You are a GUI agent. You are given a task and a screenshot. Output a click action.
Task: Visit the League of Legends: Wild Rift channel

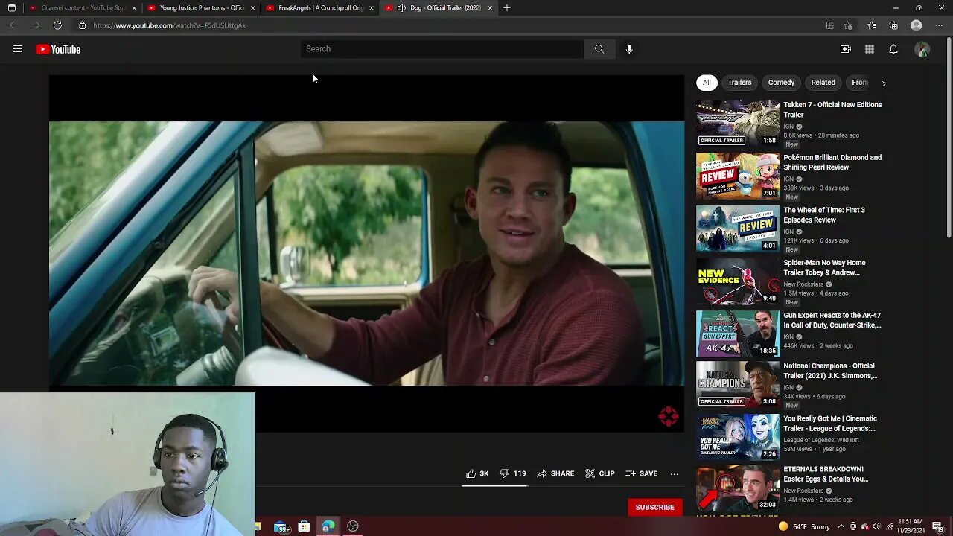click(821, 440)
